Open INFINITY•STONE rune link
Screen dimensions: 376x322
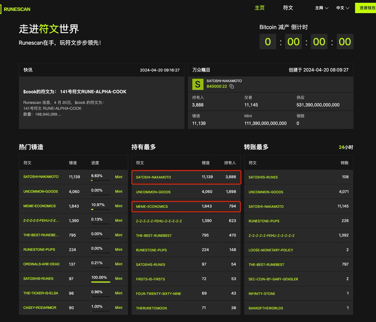coord(262,294)
